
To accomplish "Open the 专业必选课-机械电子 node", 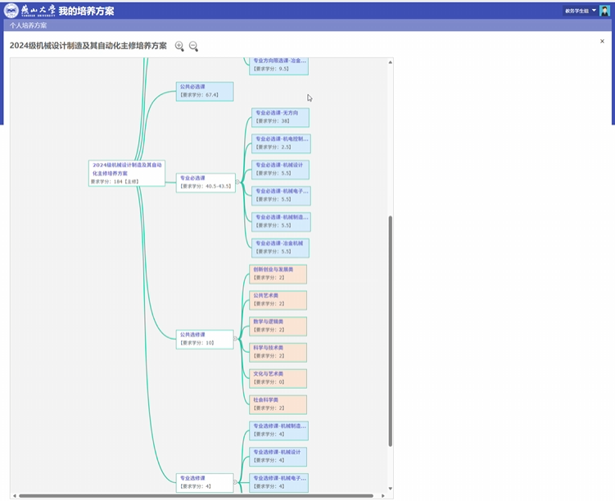I will tap(281, 196).
